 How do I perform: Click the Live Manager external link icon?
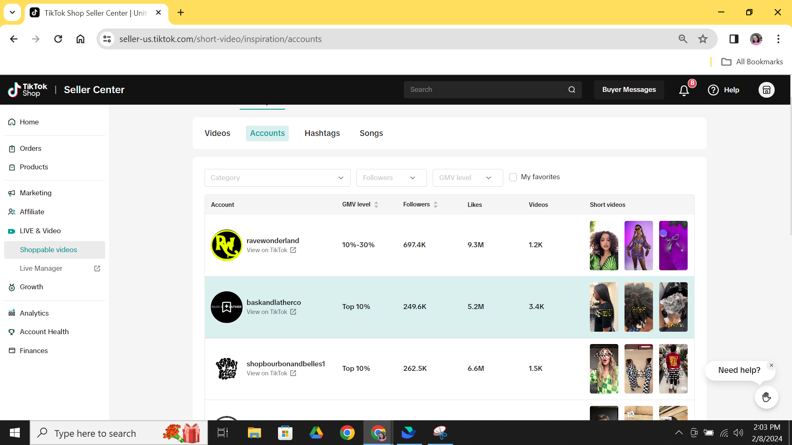97,268
